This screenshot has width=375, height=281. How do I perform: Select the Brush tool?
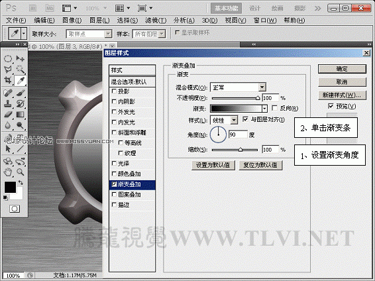21,93
